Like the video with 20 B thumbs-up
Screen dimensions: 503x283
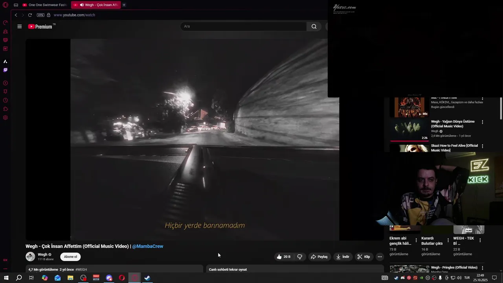point(283,257)
